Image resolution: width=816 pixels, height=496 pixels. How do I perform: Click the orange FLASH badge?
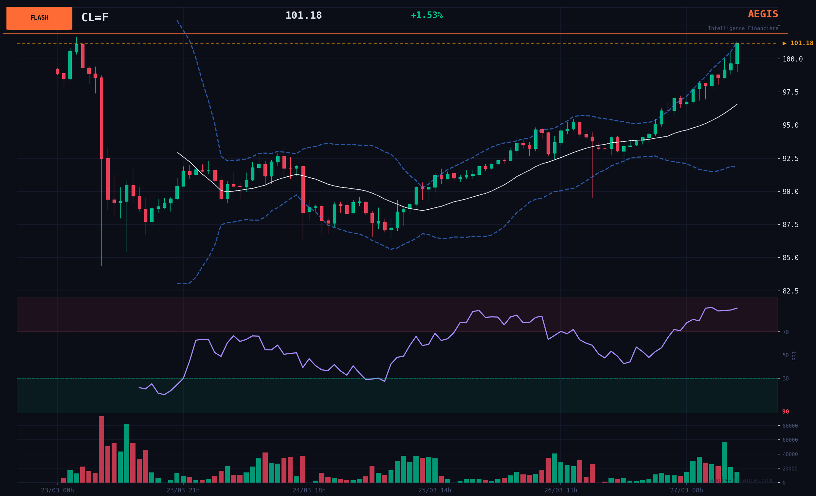click(39, 18)
